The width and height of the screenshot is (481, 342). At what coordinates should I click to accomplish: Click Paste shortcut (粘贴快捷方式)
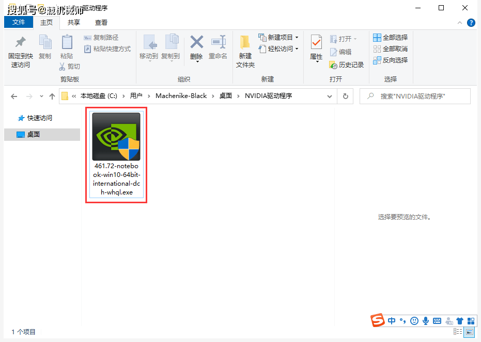107,49
